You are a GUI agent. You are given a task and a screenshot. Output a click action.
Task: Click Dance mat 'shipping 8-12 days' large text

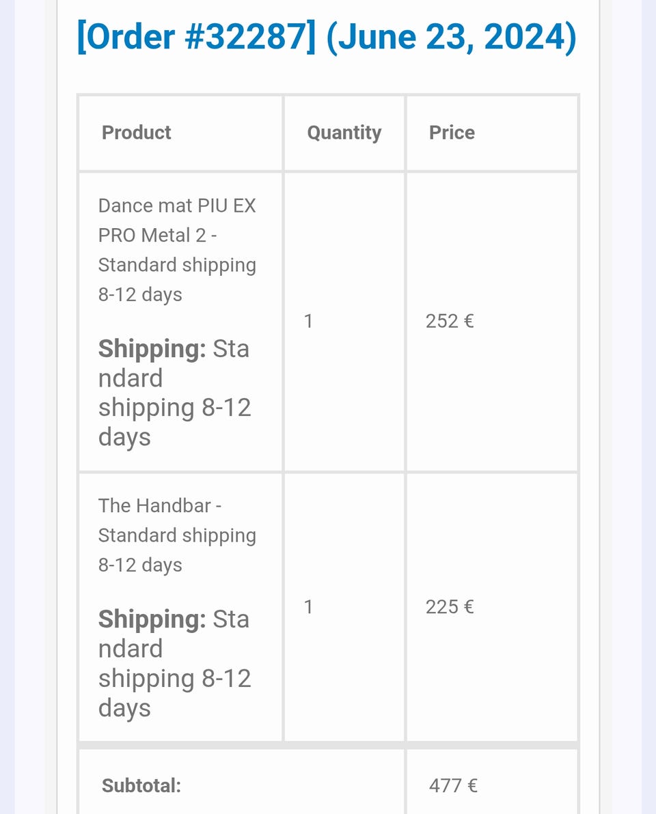[174, 422]
